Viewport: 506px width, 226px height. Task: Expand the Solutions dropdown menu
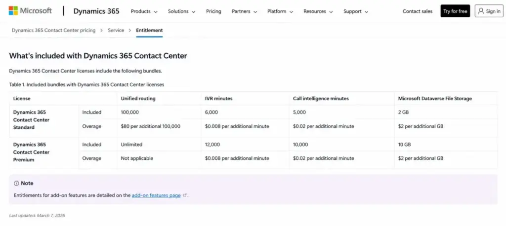click(182, 11)
